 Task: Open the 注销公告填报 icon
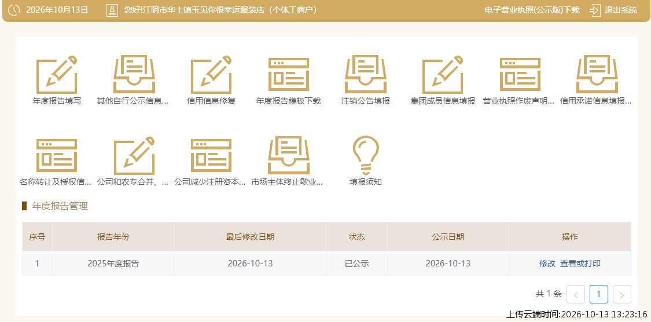(x=366, y=75)
